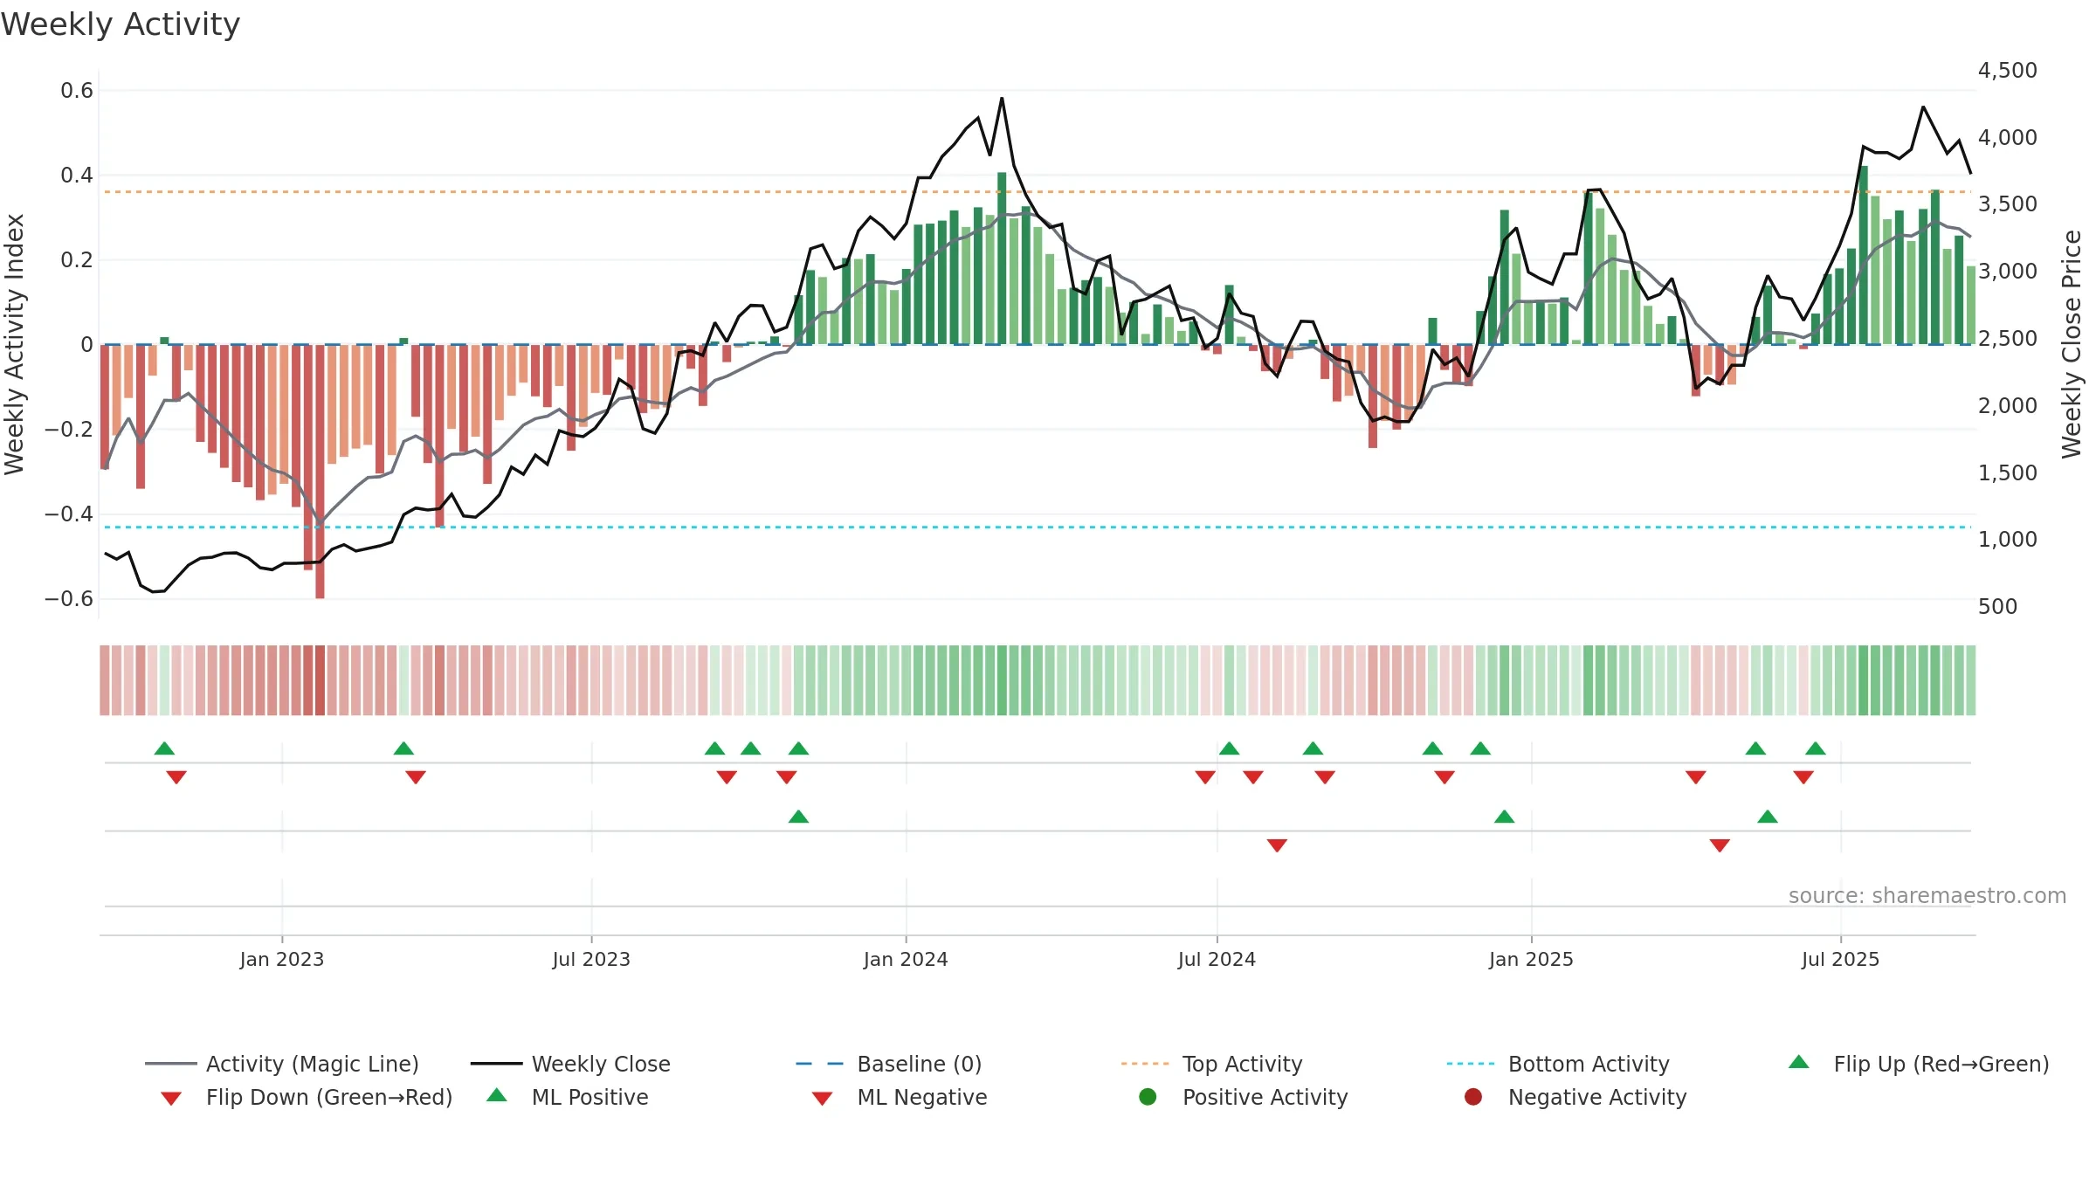Click the 'Jul 2023' x-axis label
This screenshot has width=2096, height=1179.
pos(591,959)
